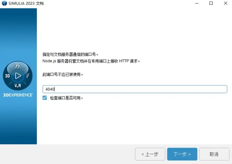Click the 检查端口是否可用 checkbox label
This screenshot has width=232, height=164.
click(x=66, y=98)
